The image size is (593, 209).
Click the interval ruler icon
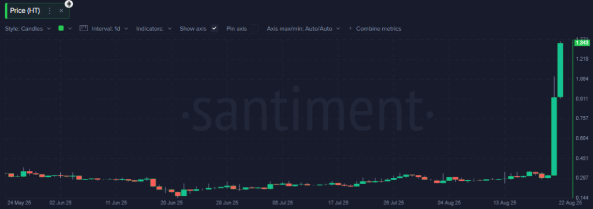[x=83, y=28]
